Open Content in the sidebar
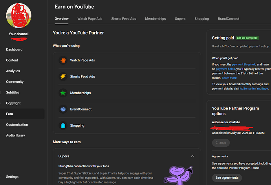Image resolution: width=271 pixels, height=185 pixels. coord(12,60)
